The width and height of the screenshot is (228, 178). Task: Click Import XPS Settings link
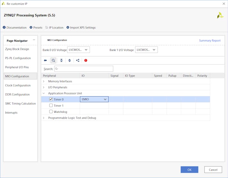[83, 28]
